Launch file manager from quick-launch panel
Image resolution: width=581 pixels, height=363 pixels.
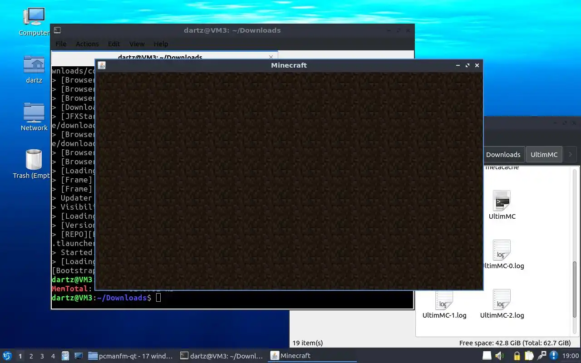(65, 356)
